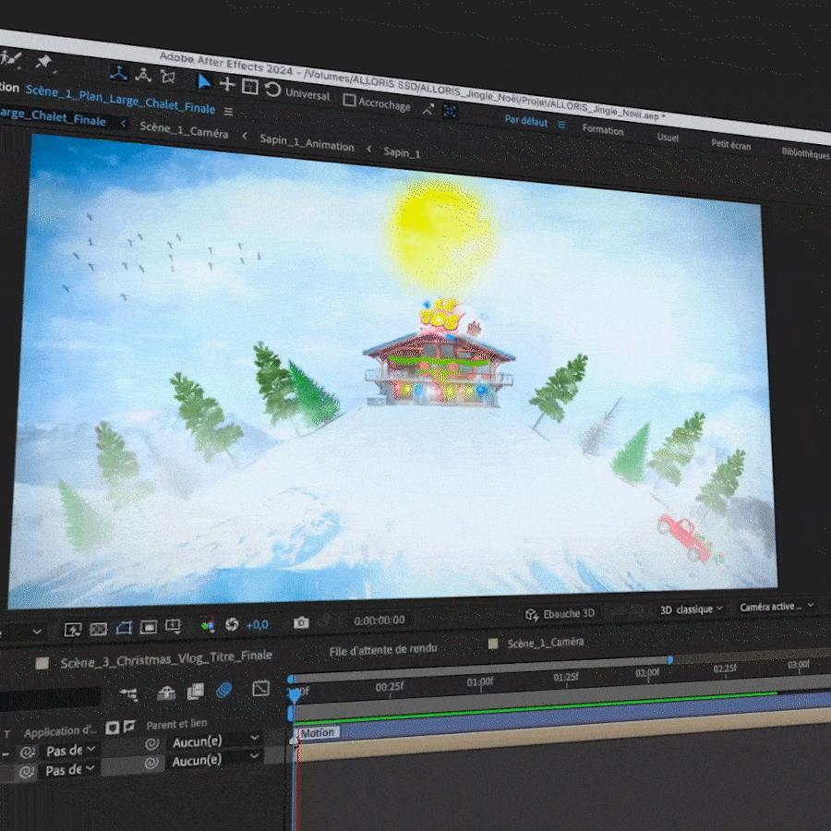This screenshot has width=831, height=831.
Task: Select the Formation workspace
Action: [x=603, y=130]
